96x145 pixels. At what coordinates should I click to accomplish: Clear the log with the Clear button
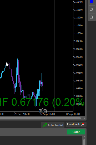(76, 132)
